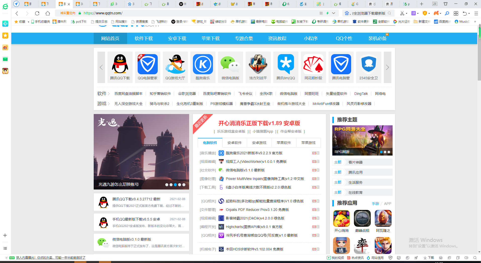Open the RPG网游大全 banner thumbnail
The width and height of the screenshot is (481, 263).
click(x=362, y=140)
